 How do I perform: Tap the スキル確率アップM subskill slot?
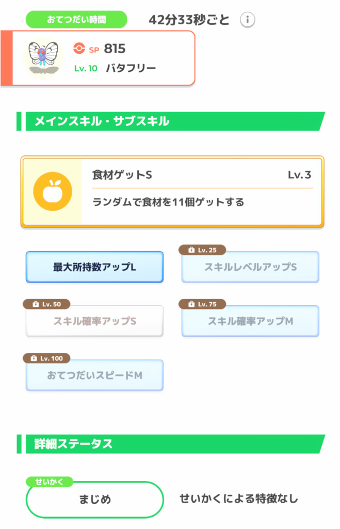(x=250, y=321)
